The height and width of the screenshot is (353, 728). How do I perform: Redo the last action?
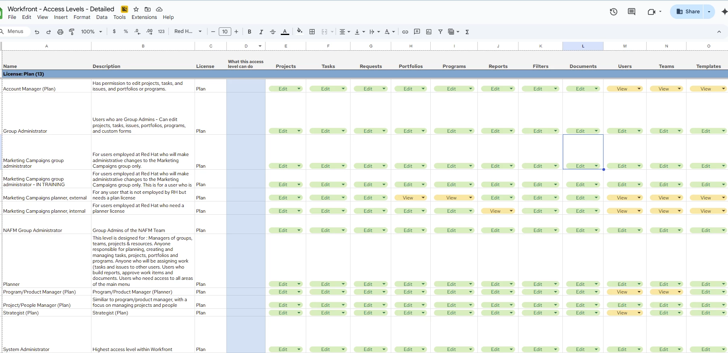tap(48, 32)
